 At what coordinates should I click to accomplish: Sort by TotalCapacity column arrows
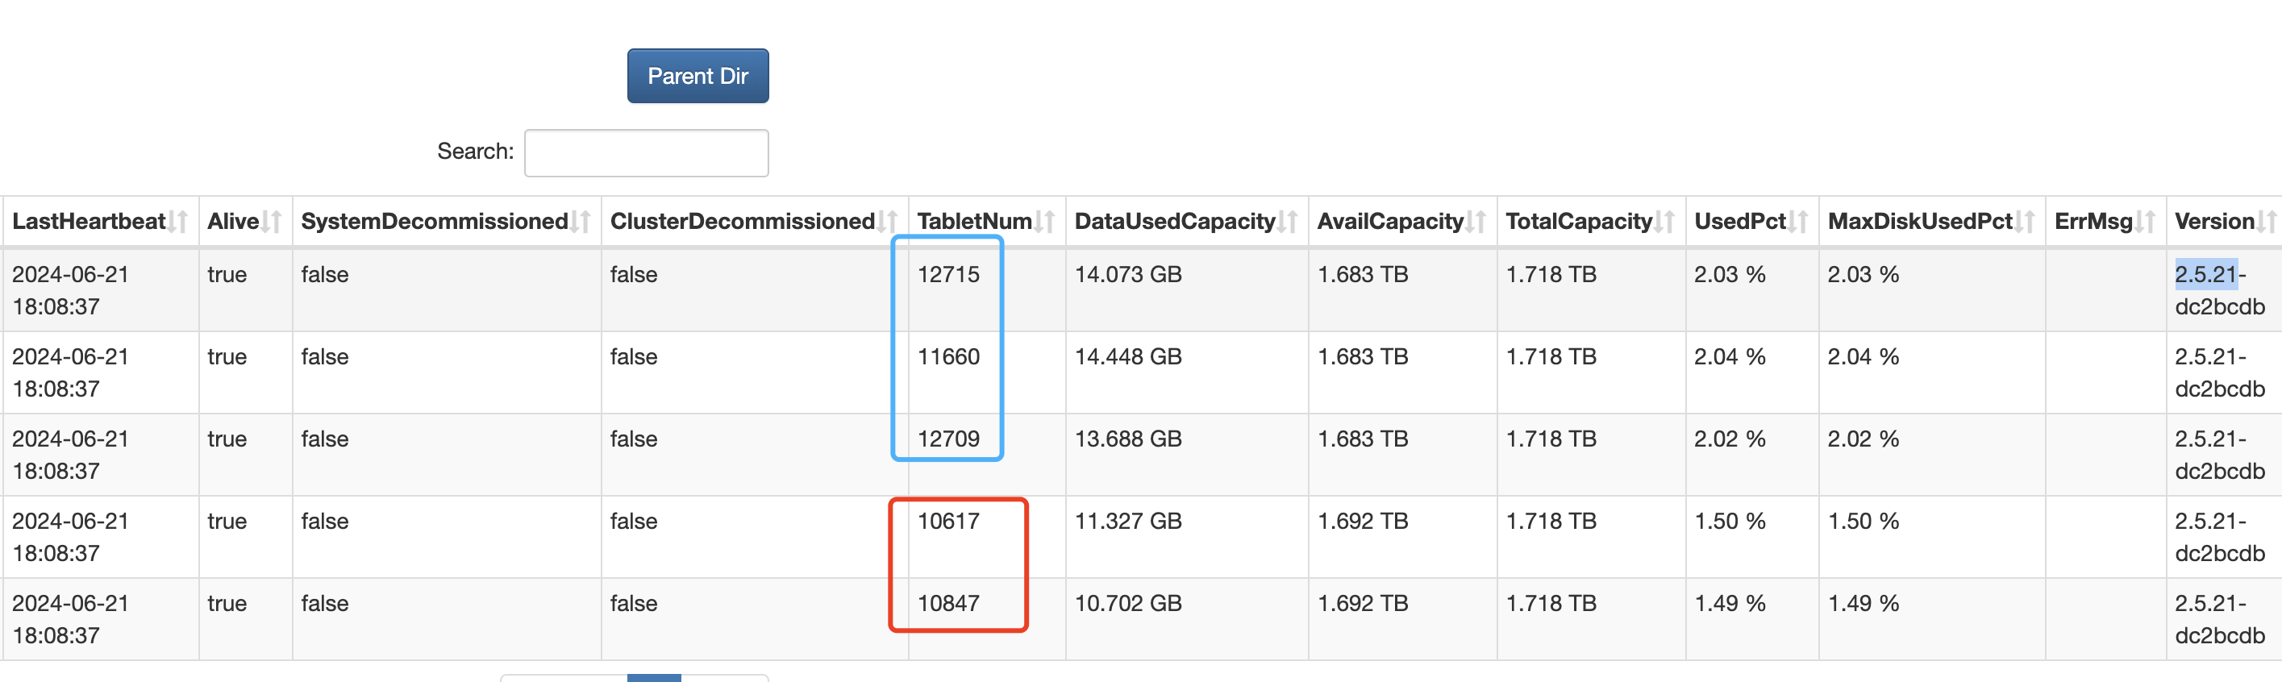(1665, 222)
